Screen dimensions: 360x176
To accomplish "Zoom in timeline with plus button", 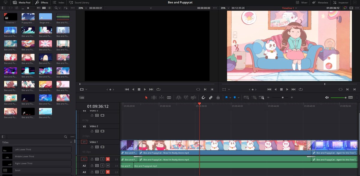I will (x=292, y=98).
